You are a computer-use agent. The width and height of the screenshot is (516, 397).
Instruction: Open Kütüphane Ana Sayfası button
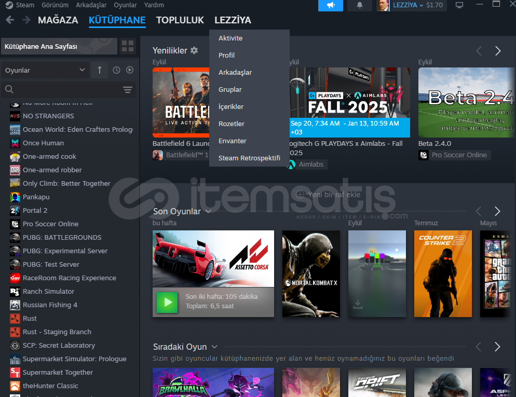click(x=59, y=46)
